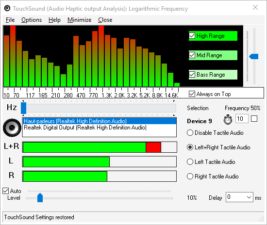This screenshot has width=267, height=225.
Task: Click the Hz frequency slider thumb
Action: (23, 108)
